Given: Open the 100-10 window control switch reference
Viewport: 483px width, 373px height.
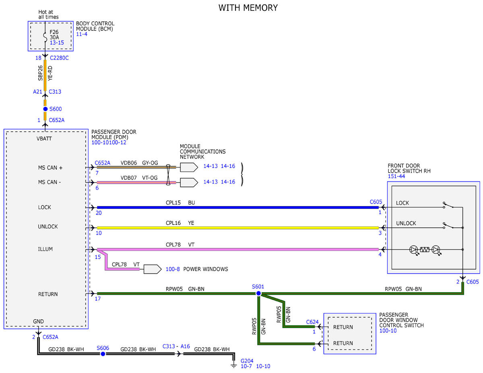Looking at the screenshot, I should (388, 331).
